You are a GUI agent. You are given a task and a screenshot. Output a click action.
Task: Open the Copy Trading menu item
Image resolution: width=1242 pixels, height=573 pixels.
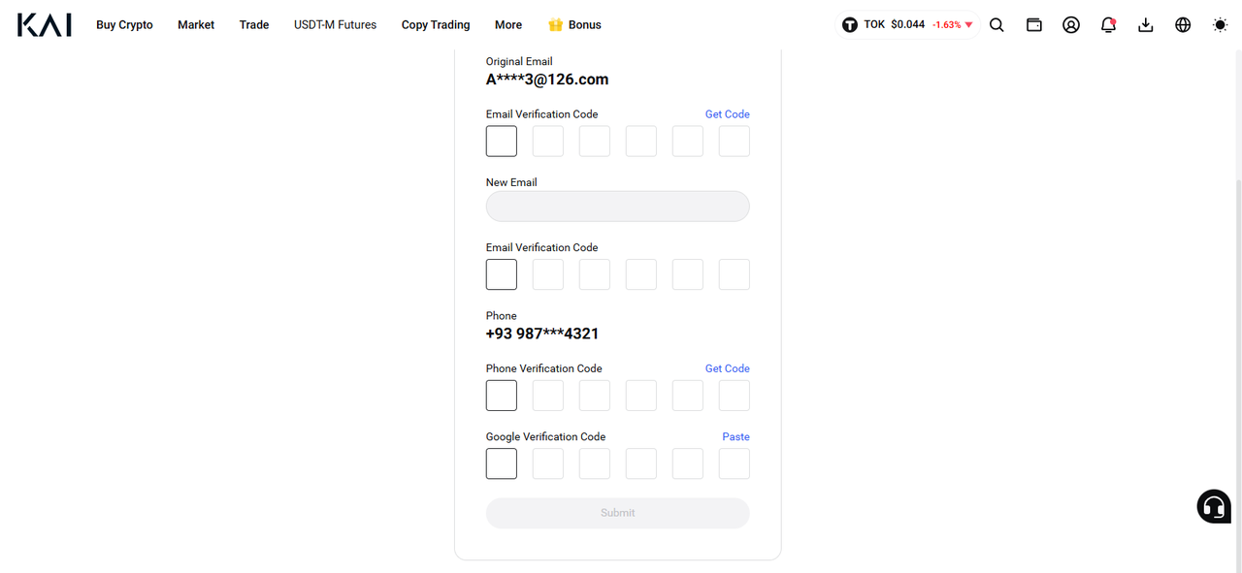436,25
